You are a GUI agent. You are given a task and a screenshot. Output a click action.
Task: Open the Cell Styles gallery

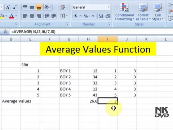coord(158,12)
